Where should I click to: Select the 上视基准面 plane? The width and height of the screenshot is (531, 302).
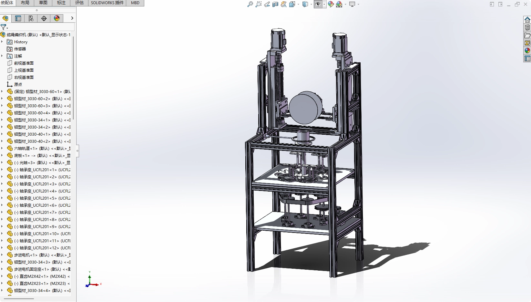[20, 70]
